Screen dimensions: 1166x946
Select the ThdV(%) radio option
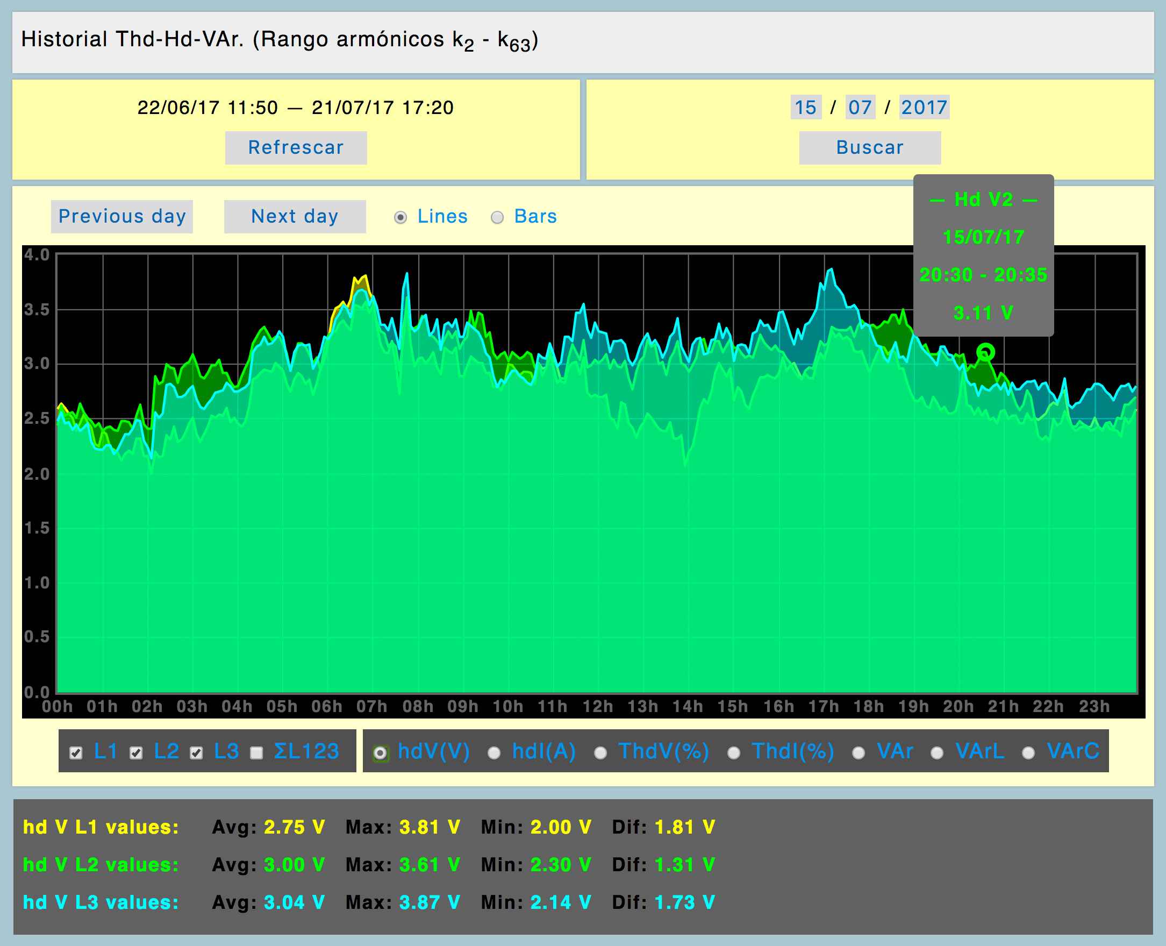pyautogui.click(x=600, y=753)
